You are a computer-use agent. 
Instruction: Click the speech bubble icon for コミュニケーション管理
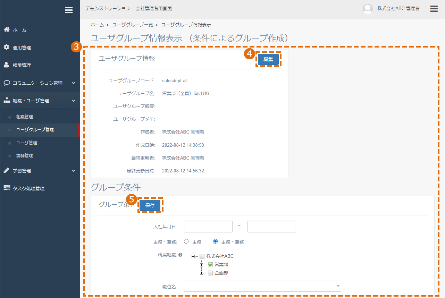[x=7, y=83]
